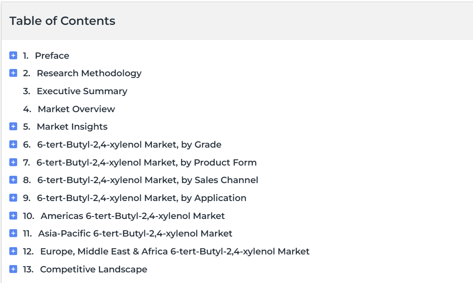Click plus icon beside Market by Product Form
Viewport: 473px width, 283px height.
(13, 162)
